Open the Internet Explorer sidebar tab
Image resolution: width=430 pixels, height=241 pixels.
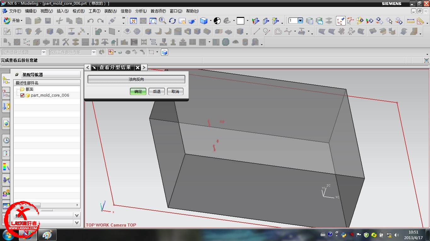pos(6,124)
